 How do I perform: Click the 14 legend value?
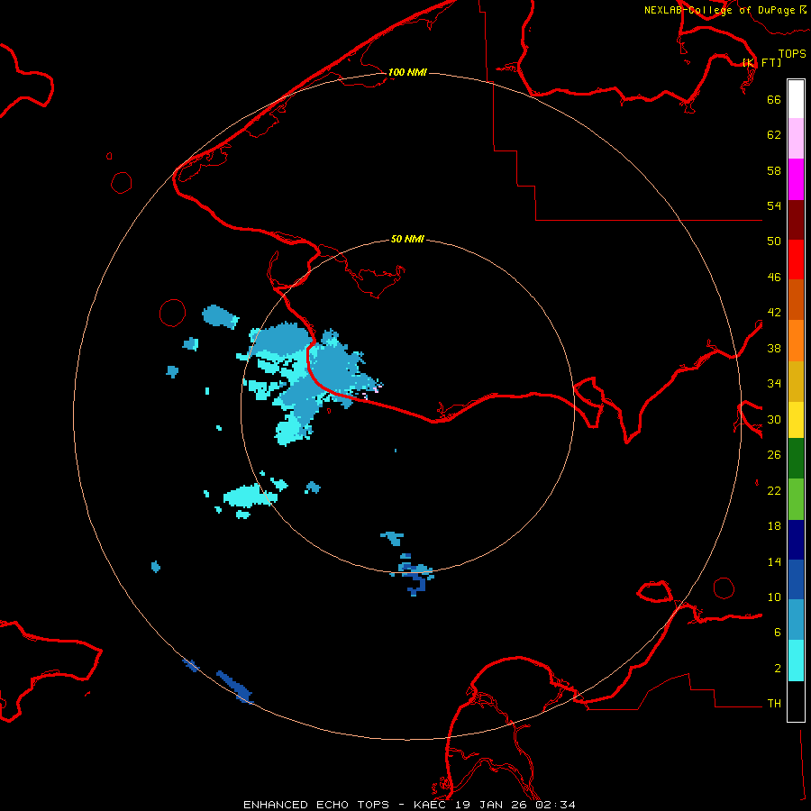[774, 561]
